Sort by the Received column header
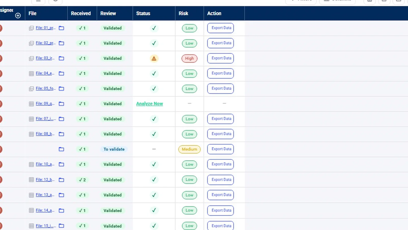 point(81,13)
